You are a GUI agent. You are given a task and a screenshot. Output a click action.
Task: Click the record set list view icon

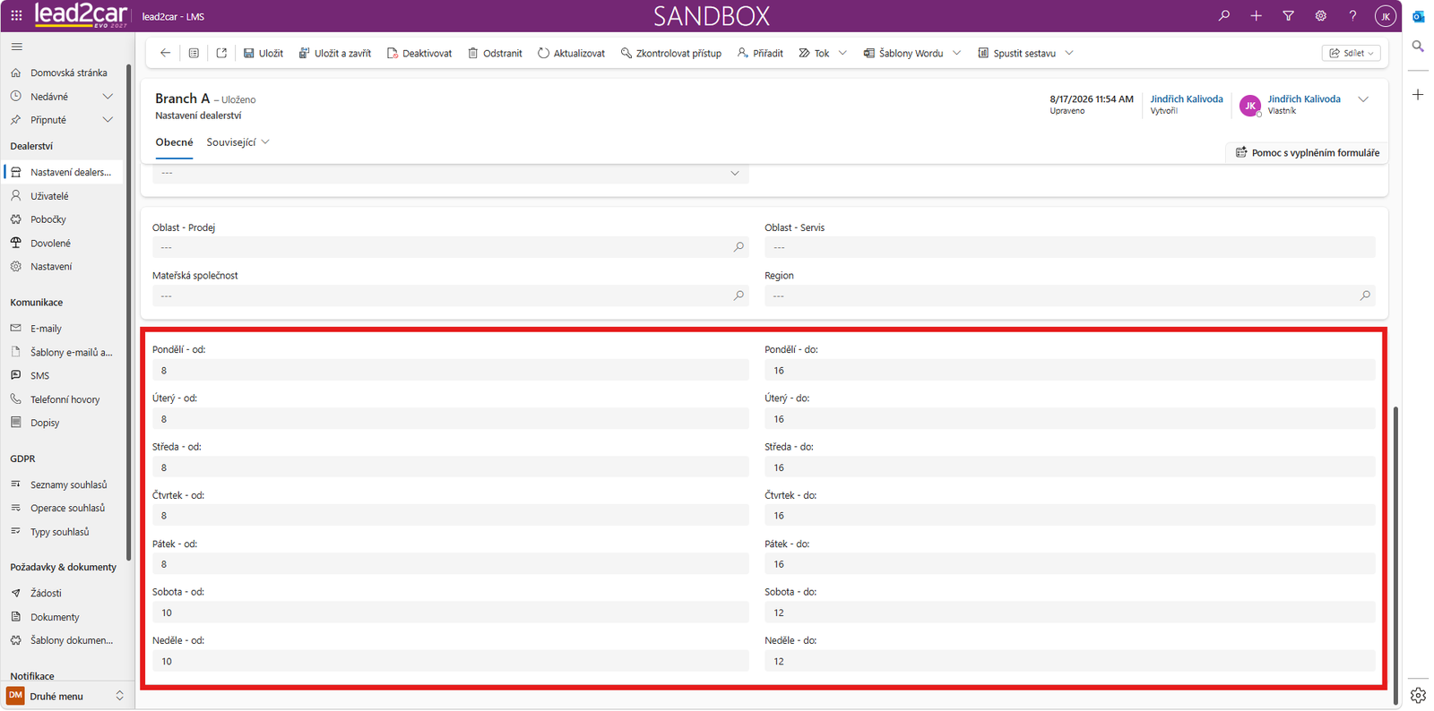[194, 53]
